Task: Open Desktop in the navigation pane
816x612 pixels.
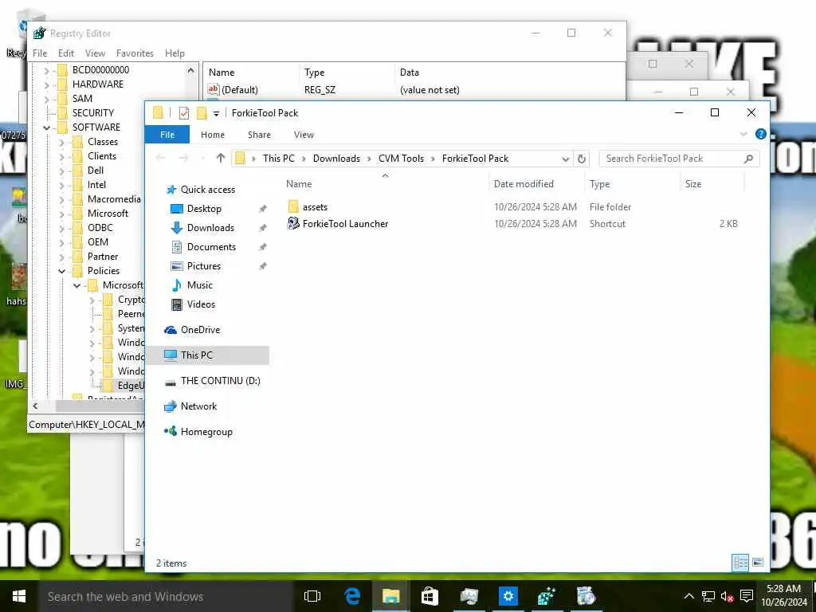Action: 204,209
